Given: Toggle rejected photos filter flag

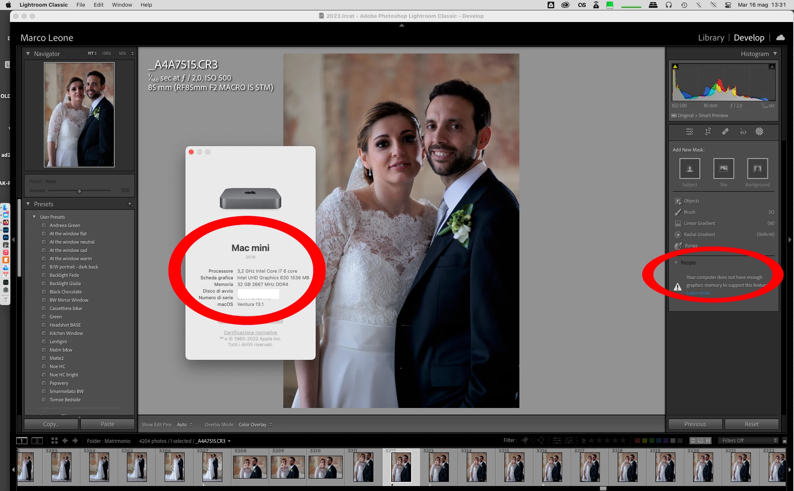Looking at the screenshot, I should 541,440.
